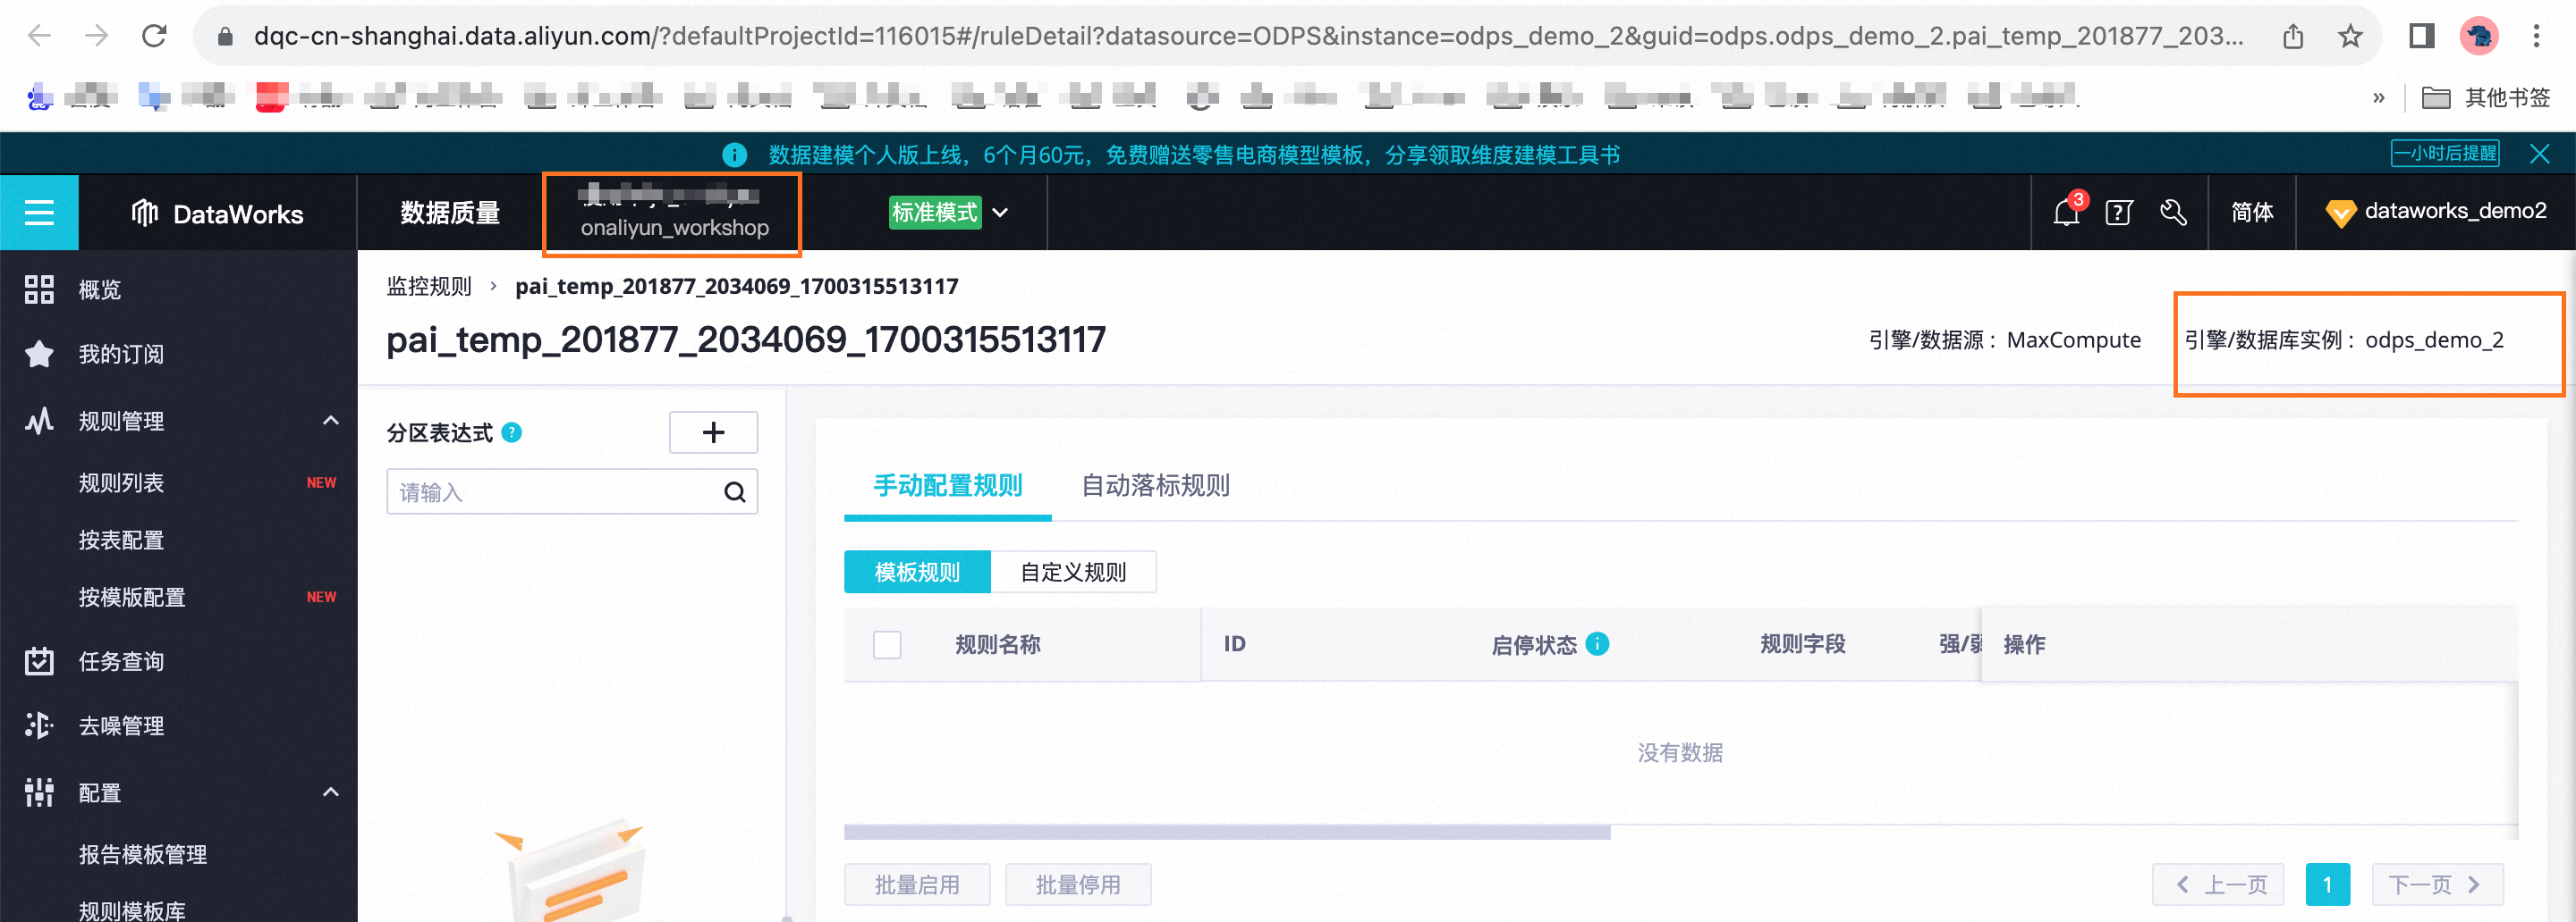The image size is (2576, 922).
Task: Switch to 自动落标规则 tab
Action: (1156, 487)
